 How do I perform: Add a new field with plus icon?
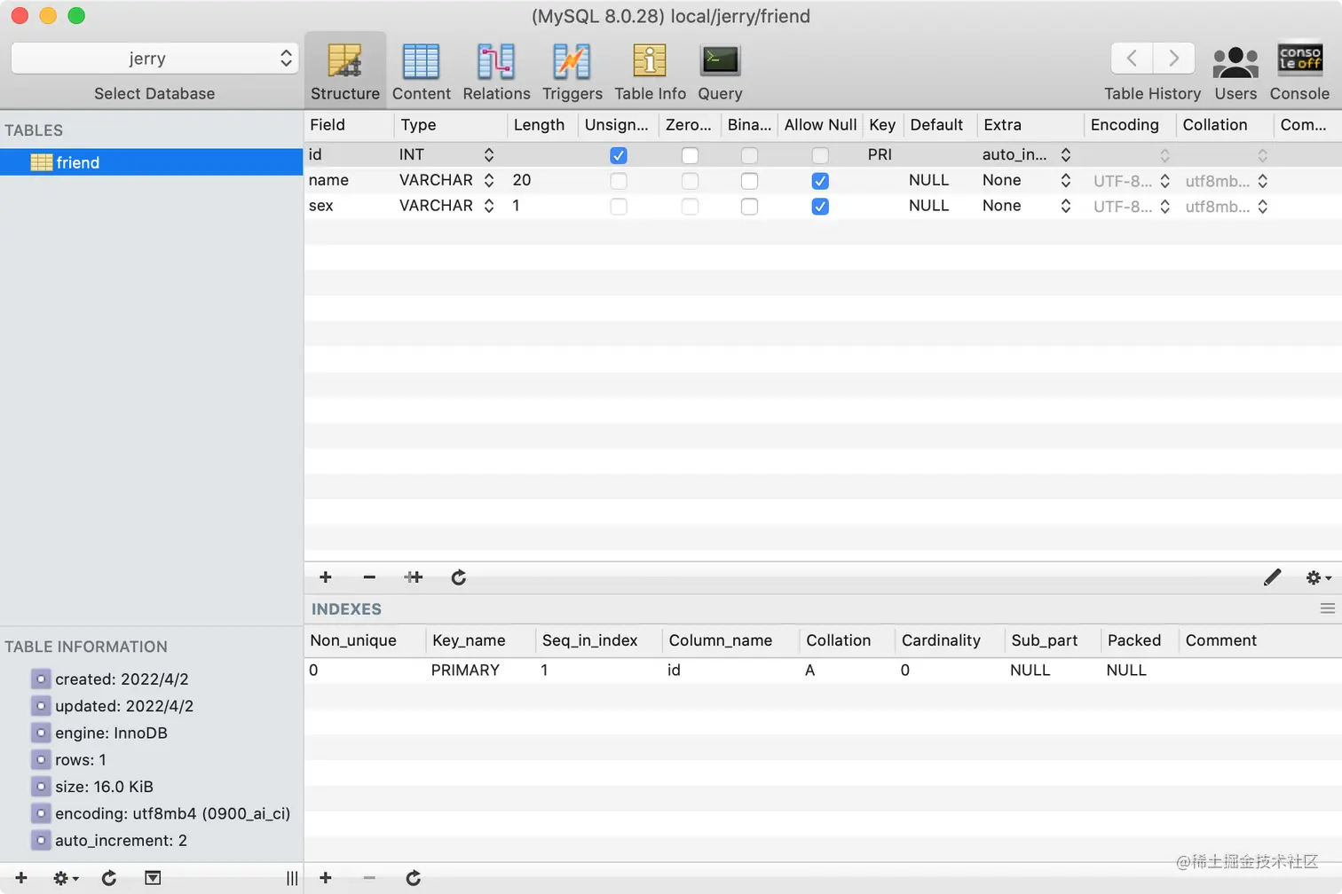tap(326, 577)
